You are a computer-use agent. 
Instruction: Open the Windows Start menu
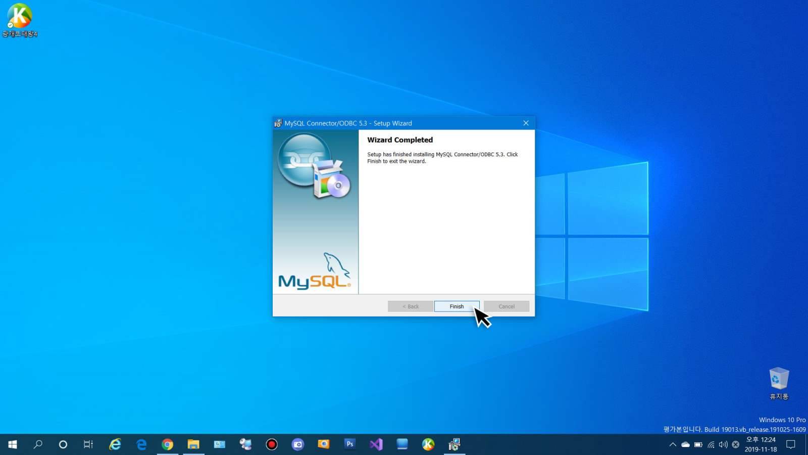click(x=13, y=444)
